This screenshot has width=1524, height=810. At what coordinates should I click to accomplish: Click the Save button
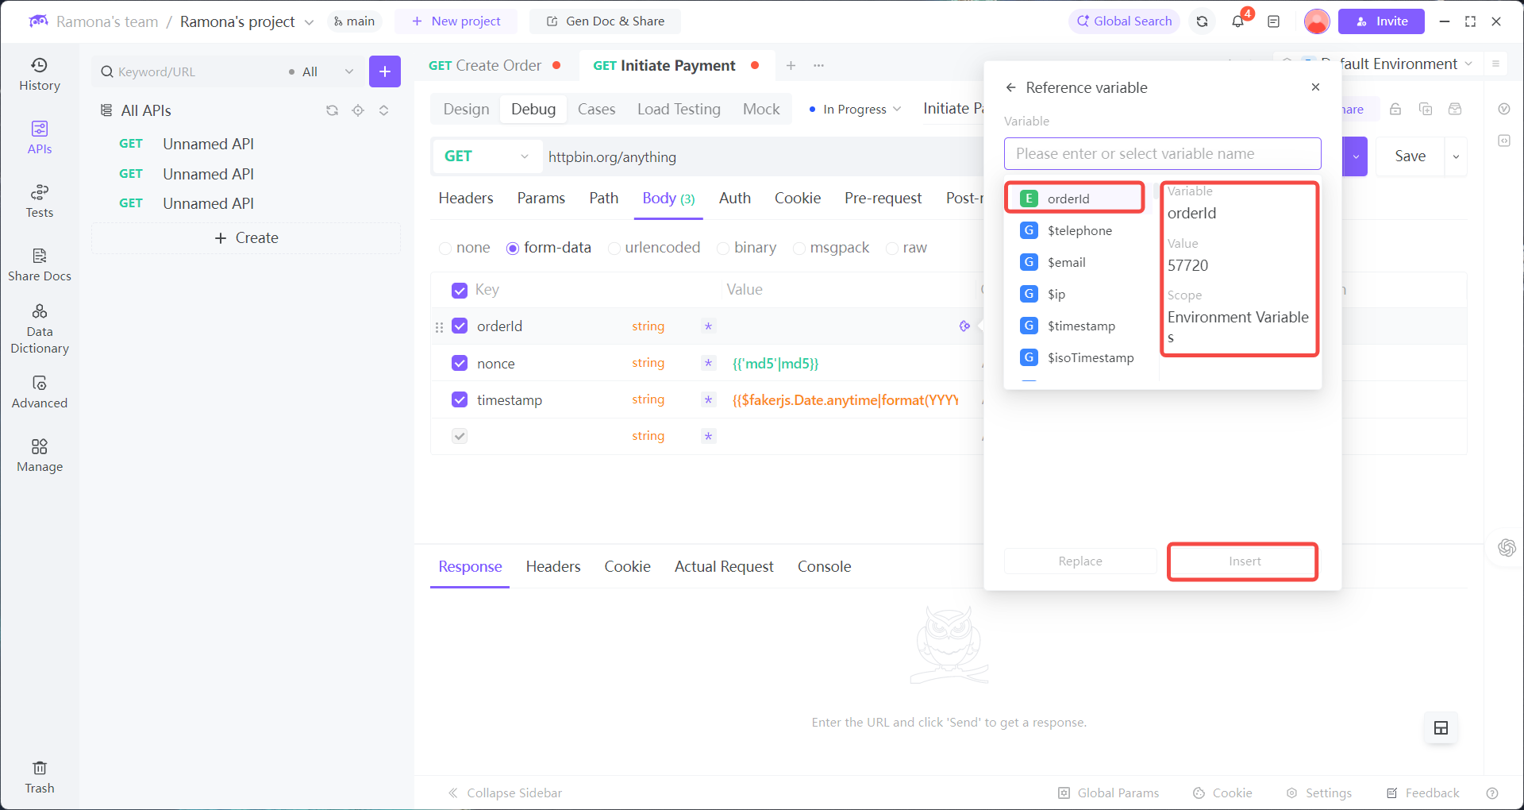tap(1410, 156)
